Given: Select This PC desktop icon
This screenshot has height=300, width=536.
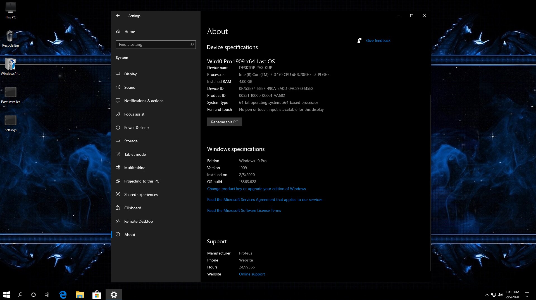Looking at the screenshot, I should coord(11,10).
